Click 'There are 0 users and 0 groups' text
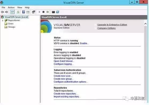 70,73
